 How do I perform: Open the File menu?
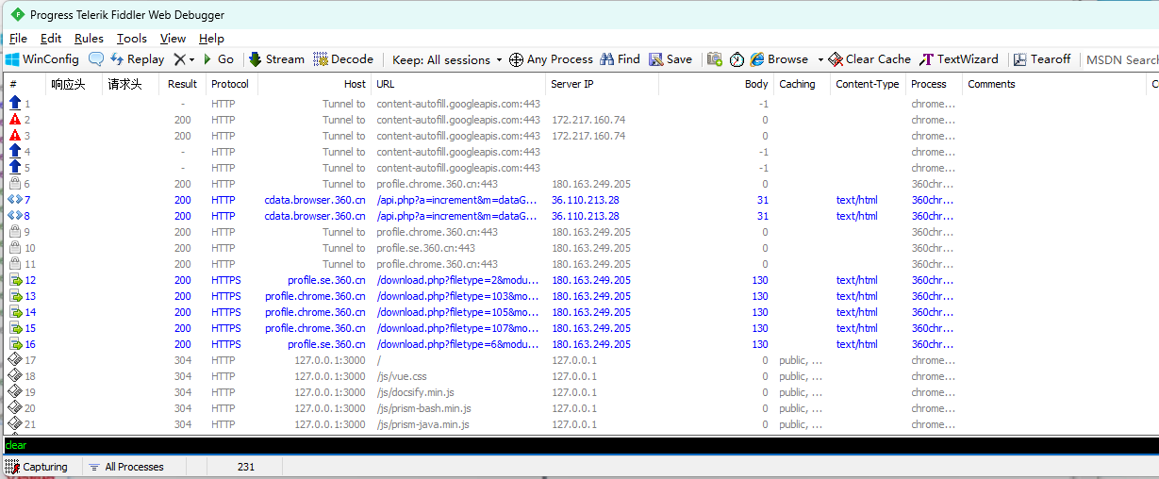[18, 39]
